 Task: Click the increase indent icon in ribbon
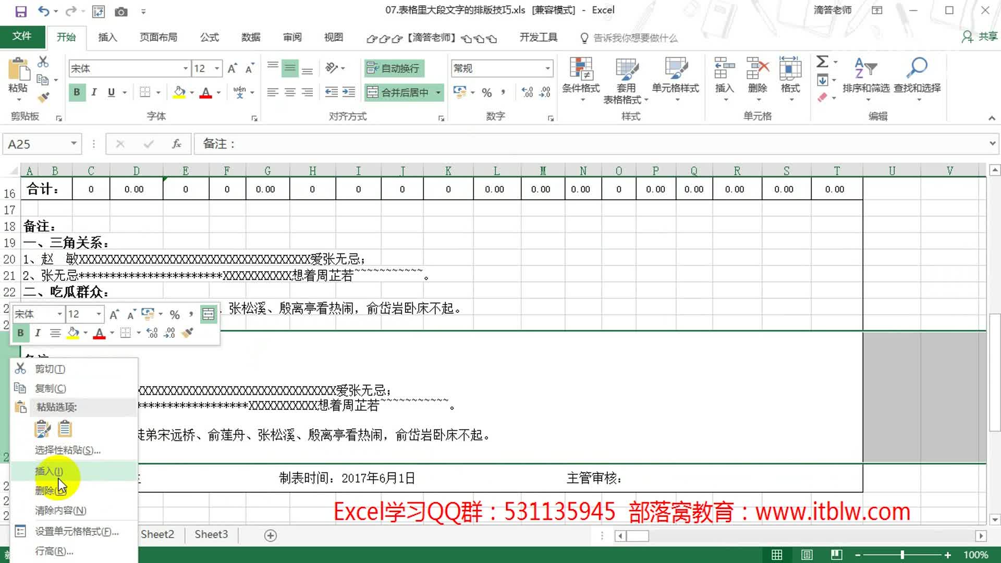[349, 92]
